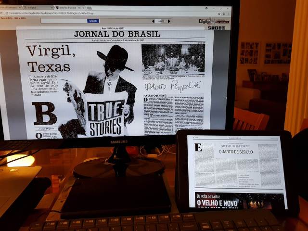The height and width of the screenshot is (231, 308).
Task: Click the Hemeroteca logo beside Digital
Action: tap(222, 21)
